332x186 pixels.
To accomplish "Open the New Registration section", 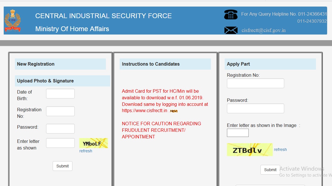I will coord(36,64).
